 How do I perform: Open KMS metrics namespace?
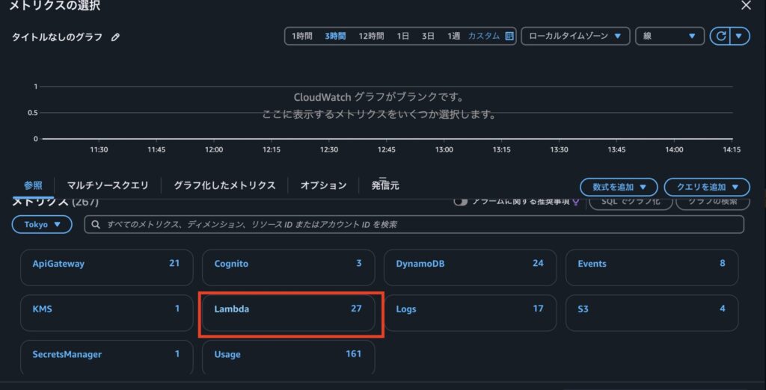click(106, 313)
